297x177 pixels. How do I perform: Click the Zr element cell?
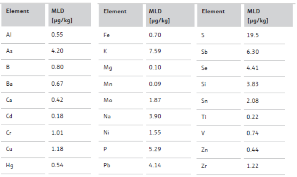tap(204, 166)
